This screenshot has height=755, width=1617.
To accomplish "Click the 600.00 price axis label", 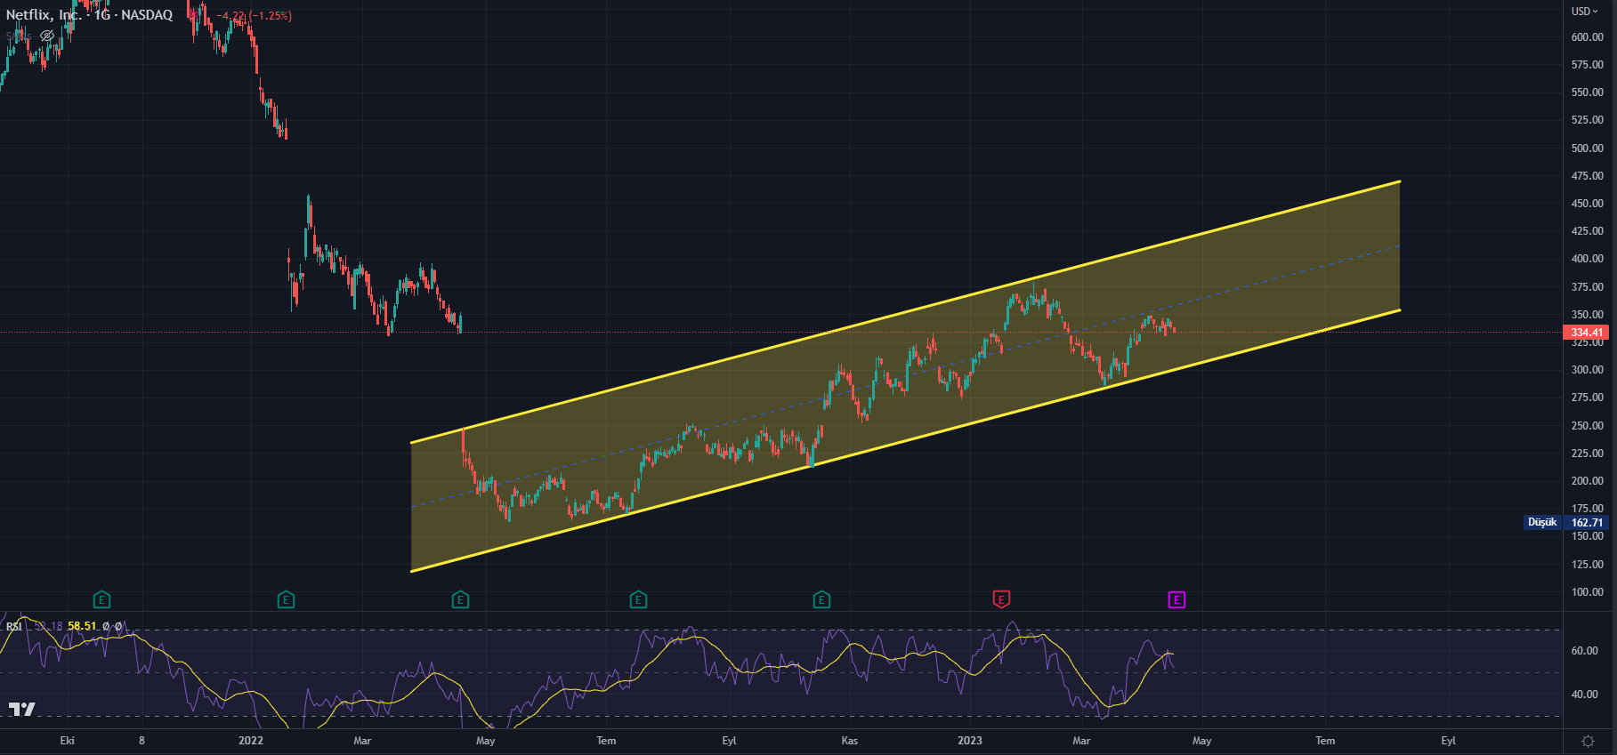I will coord(1588,37).
